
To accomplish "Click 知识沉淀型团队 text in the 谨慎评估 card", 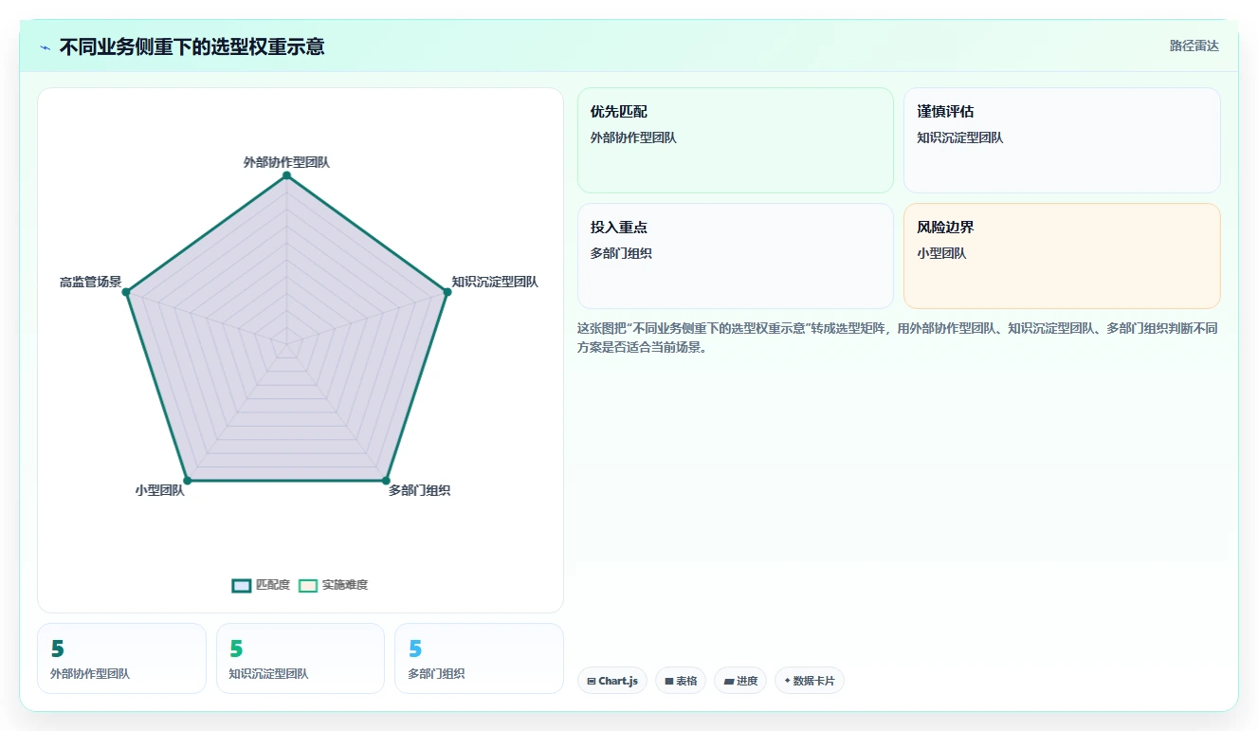I will (x=959, y=137).
